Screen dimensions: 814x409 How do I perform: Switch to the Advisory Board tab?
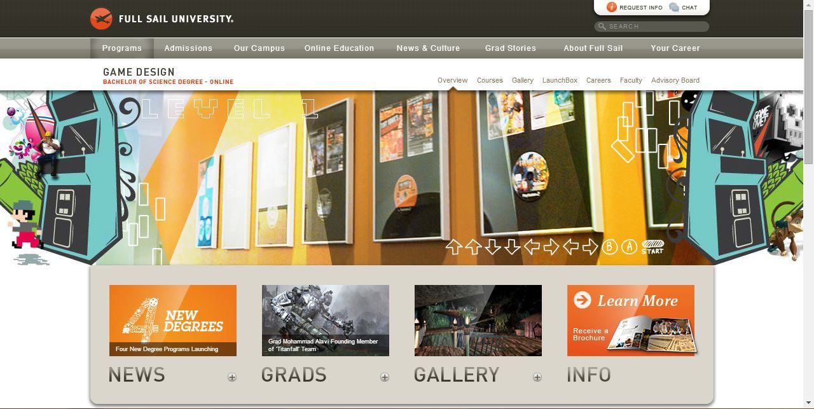pos(675,80)
